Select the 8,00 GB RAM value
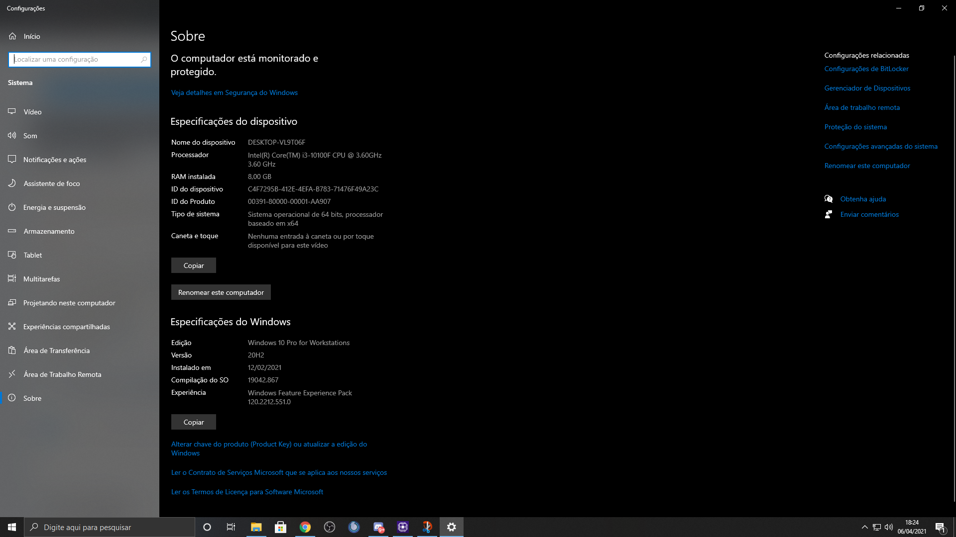Image resolution: width=956 pixels, height=537 pixels. pyautogui.click(x=259, y=177)
